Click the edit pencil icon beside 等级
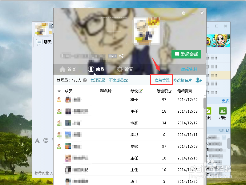Viewport: 246px width, 185px height. (x=141, y=91)
